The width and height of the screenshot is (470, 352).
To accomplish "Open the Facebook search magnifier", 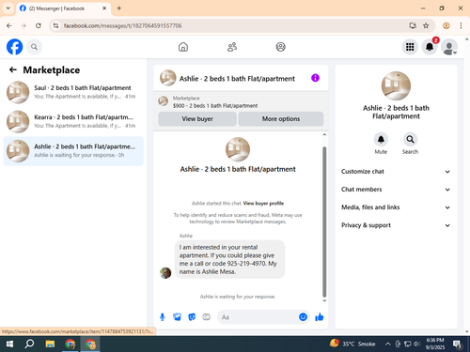I will click(x=34, y=47).
